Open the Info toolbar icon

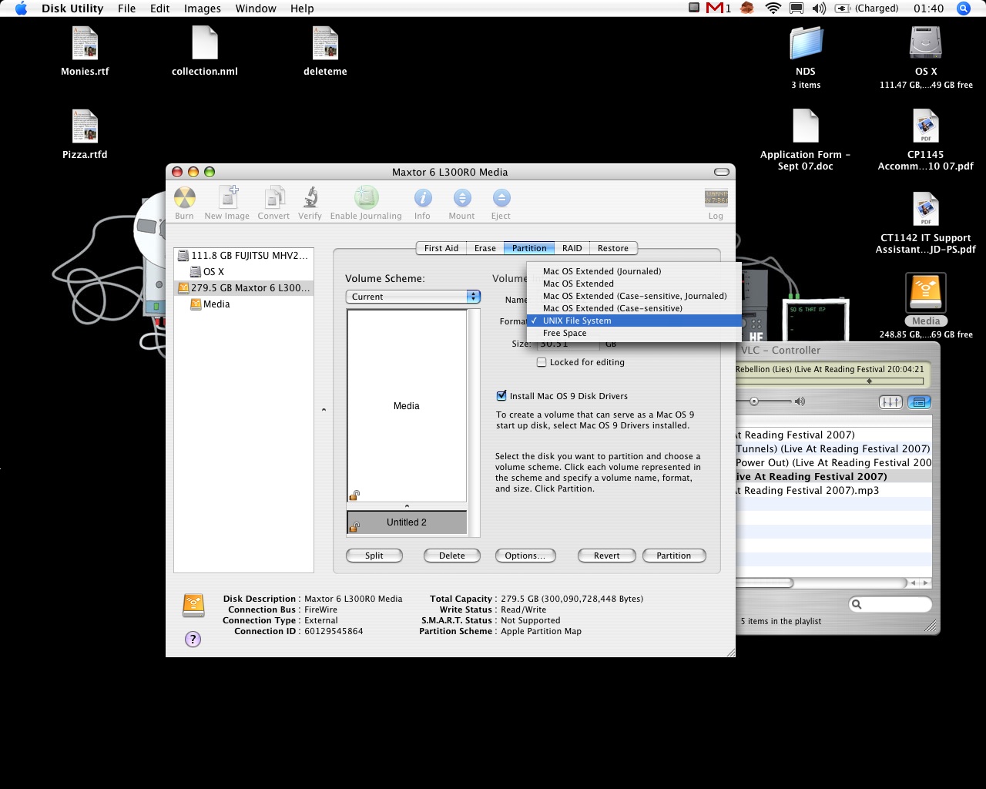click(422, 198)
